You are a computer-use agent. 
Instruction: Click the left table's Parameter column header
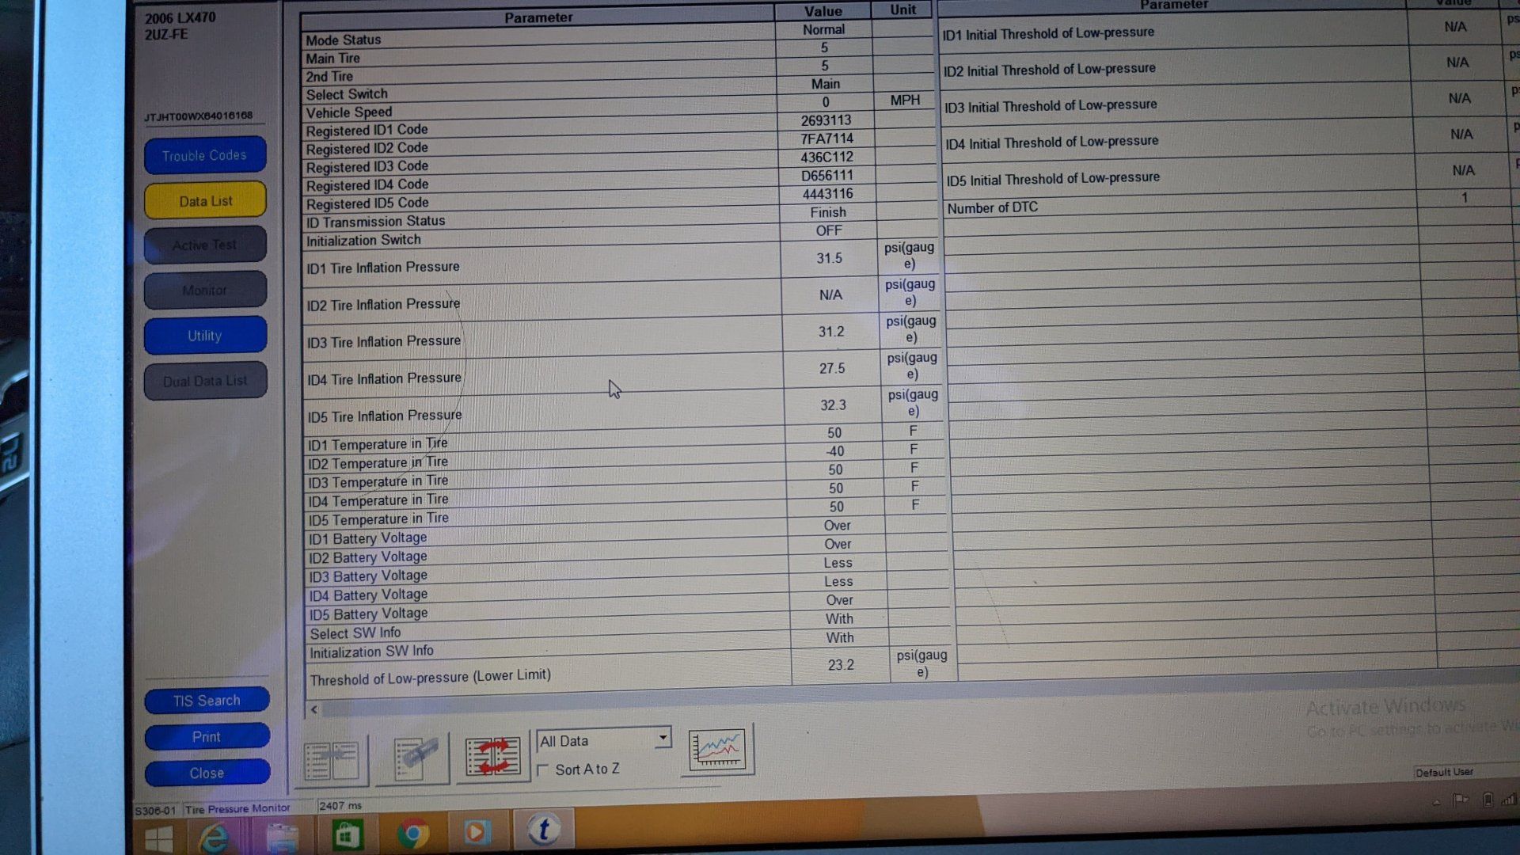tap(538, 16)
